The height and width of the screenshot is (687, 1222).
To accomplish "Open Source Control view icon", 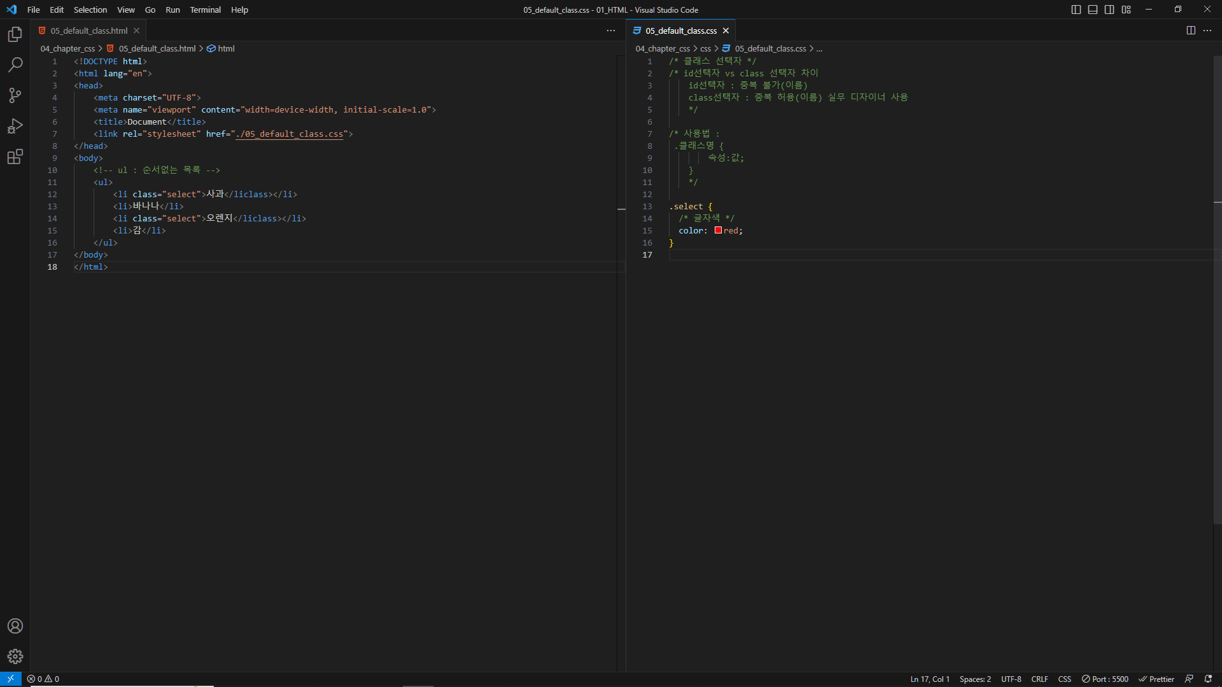I will [15, 95].
